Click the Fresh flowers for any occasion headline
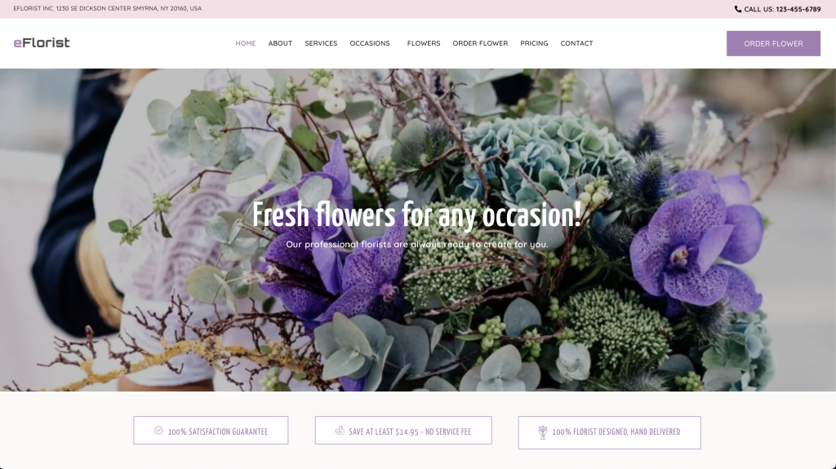 pyautogui.click(x=417, y=215)
